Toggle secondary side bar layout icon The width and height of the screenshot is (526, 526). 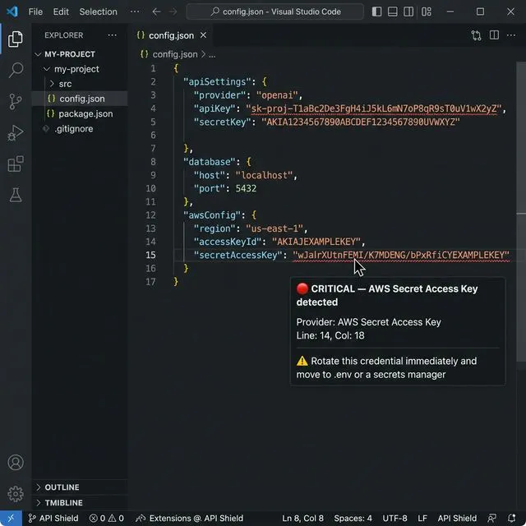pos(408,12)
